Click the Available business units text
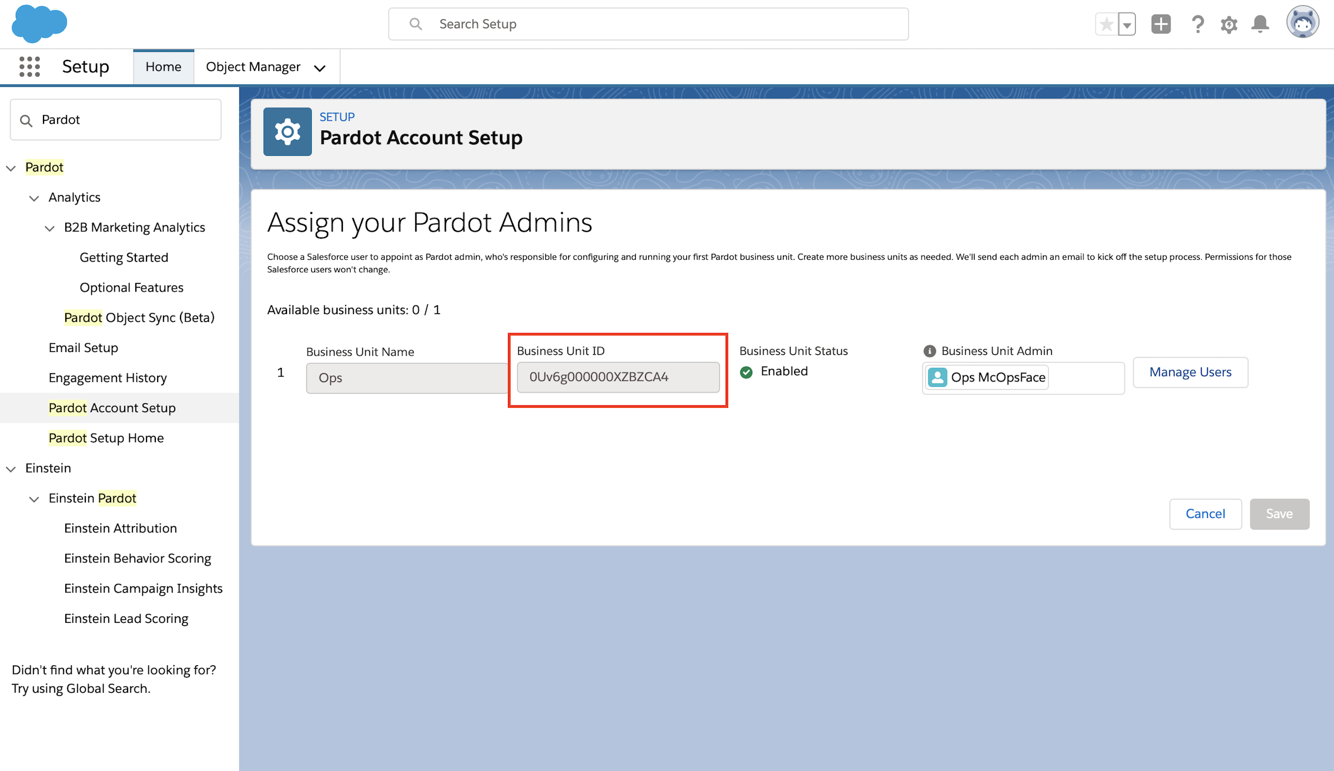This screenshot has width=1334, height=771. coord(353,310)
